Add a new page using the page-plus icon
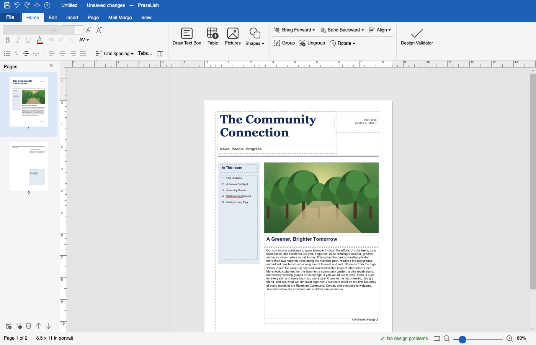536x345 pixels. (8, 326)
